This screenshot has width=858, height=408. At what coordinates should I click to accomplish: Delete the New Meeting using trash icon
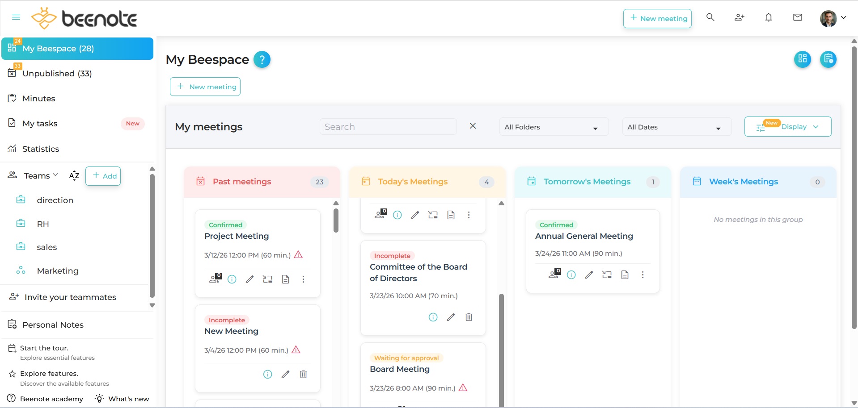(303, 375)
